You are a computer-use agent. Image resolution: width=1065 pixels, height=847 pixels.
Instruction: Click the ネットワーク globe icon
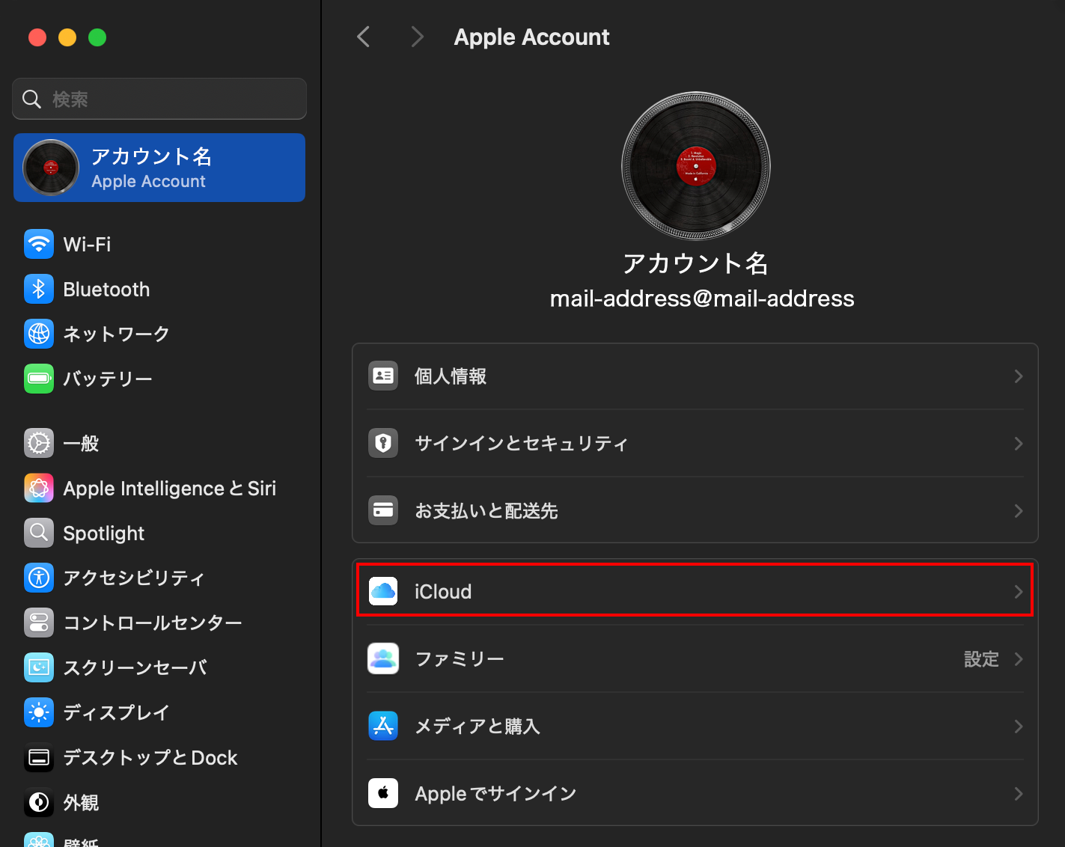tap(39, 334)
